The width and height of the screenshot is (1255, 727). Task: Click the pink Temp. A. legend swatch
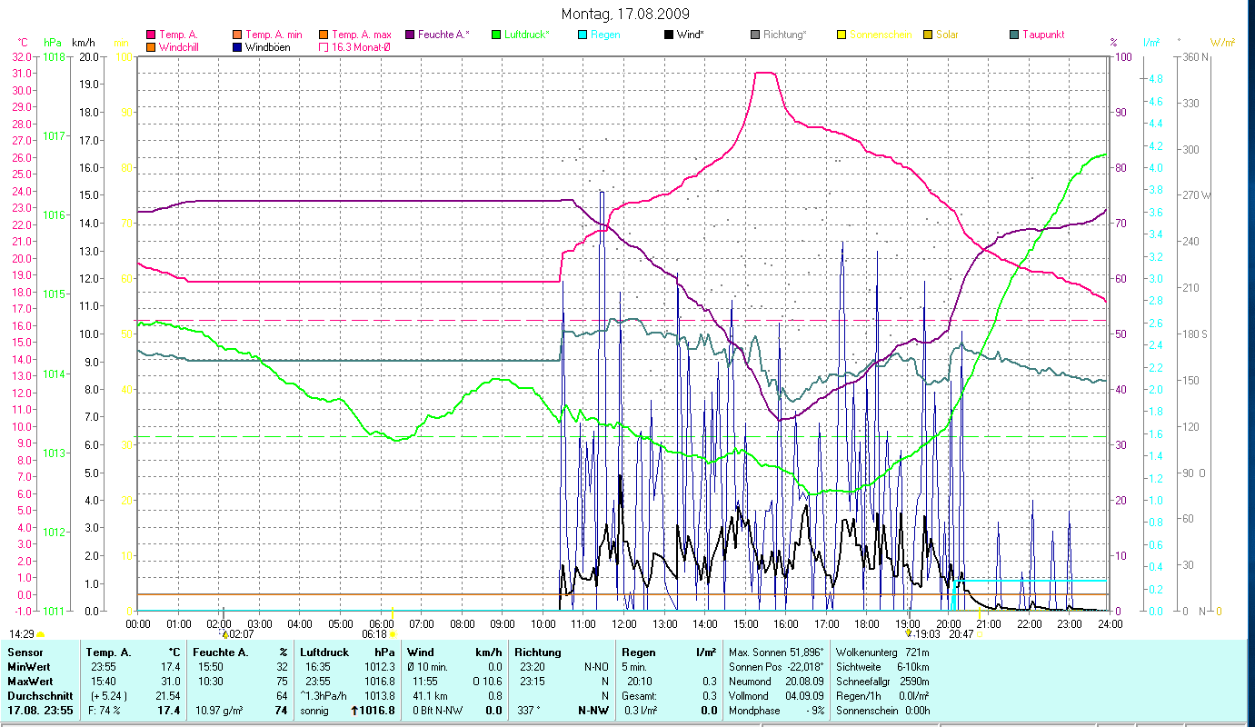pos(151,35)
